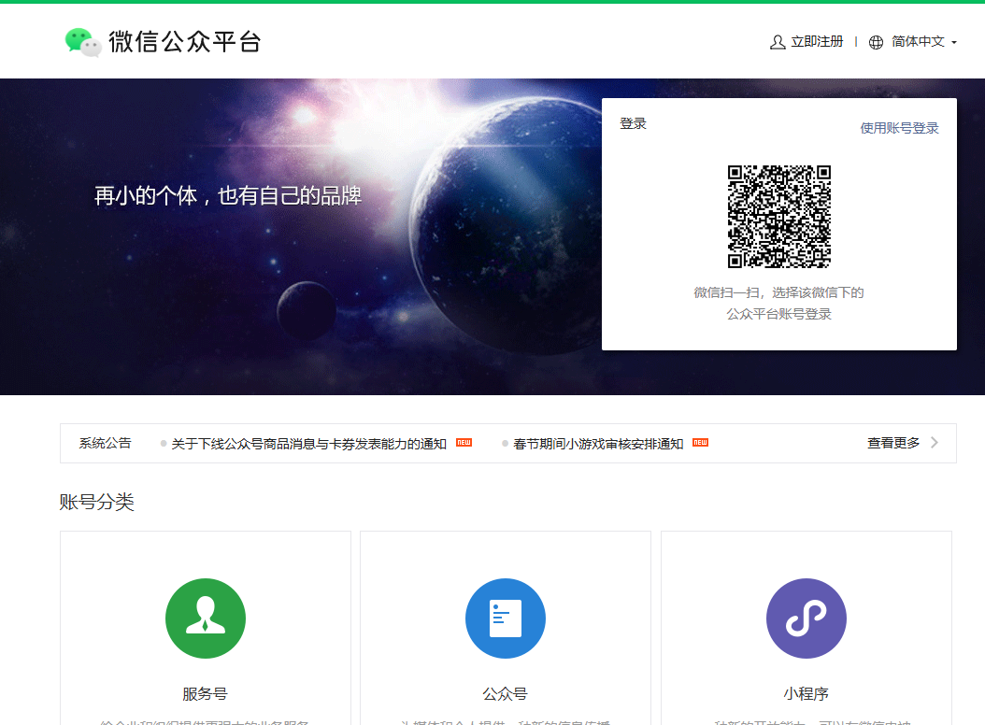Select the green 服务号 account icon

pyautogui.click(x=206, y=618)
